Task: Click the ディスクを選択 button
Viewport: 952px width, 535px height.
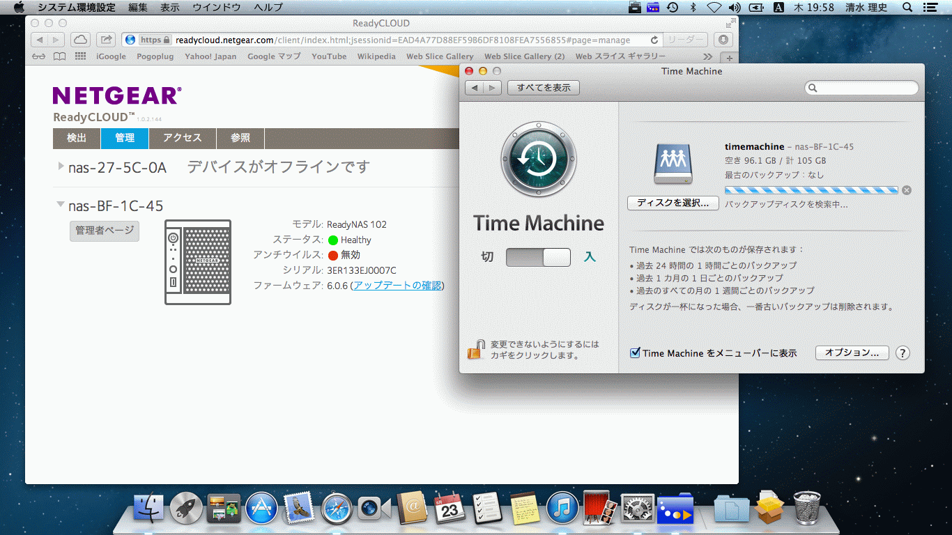Action: (673, 203)
